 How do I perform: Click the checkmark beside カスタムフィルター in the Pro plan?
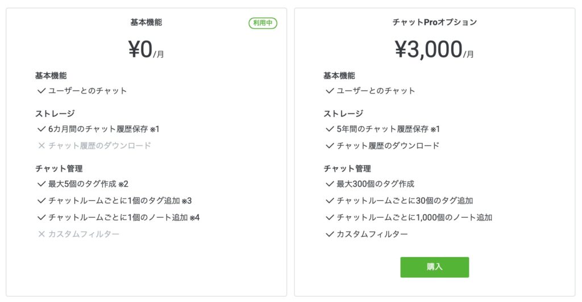click(x=330, y=234)
